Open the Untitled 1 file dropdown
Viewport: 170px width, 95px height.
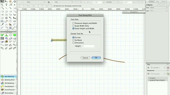158,68
